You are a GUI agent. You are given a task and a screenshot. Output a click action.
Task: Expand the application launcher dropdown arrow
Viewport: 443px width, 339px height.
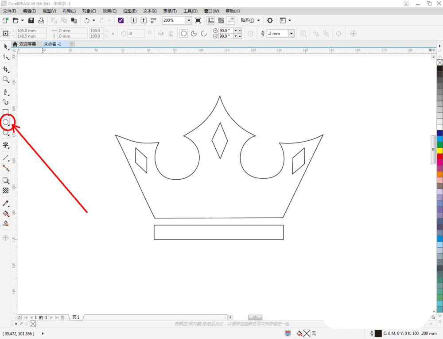pos(290,20)
